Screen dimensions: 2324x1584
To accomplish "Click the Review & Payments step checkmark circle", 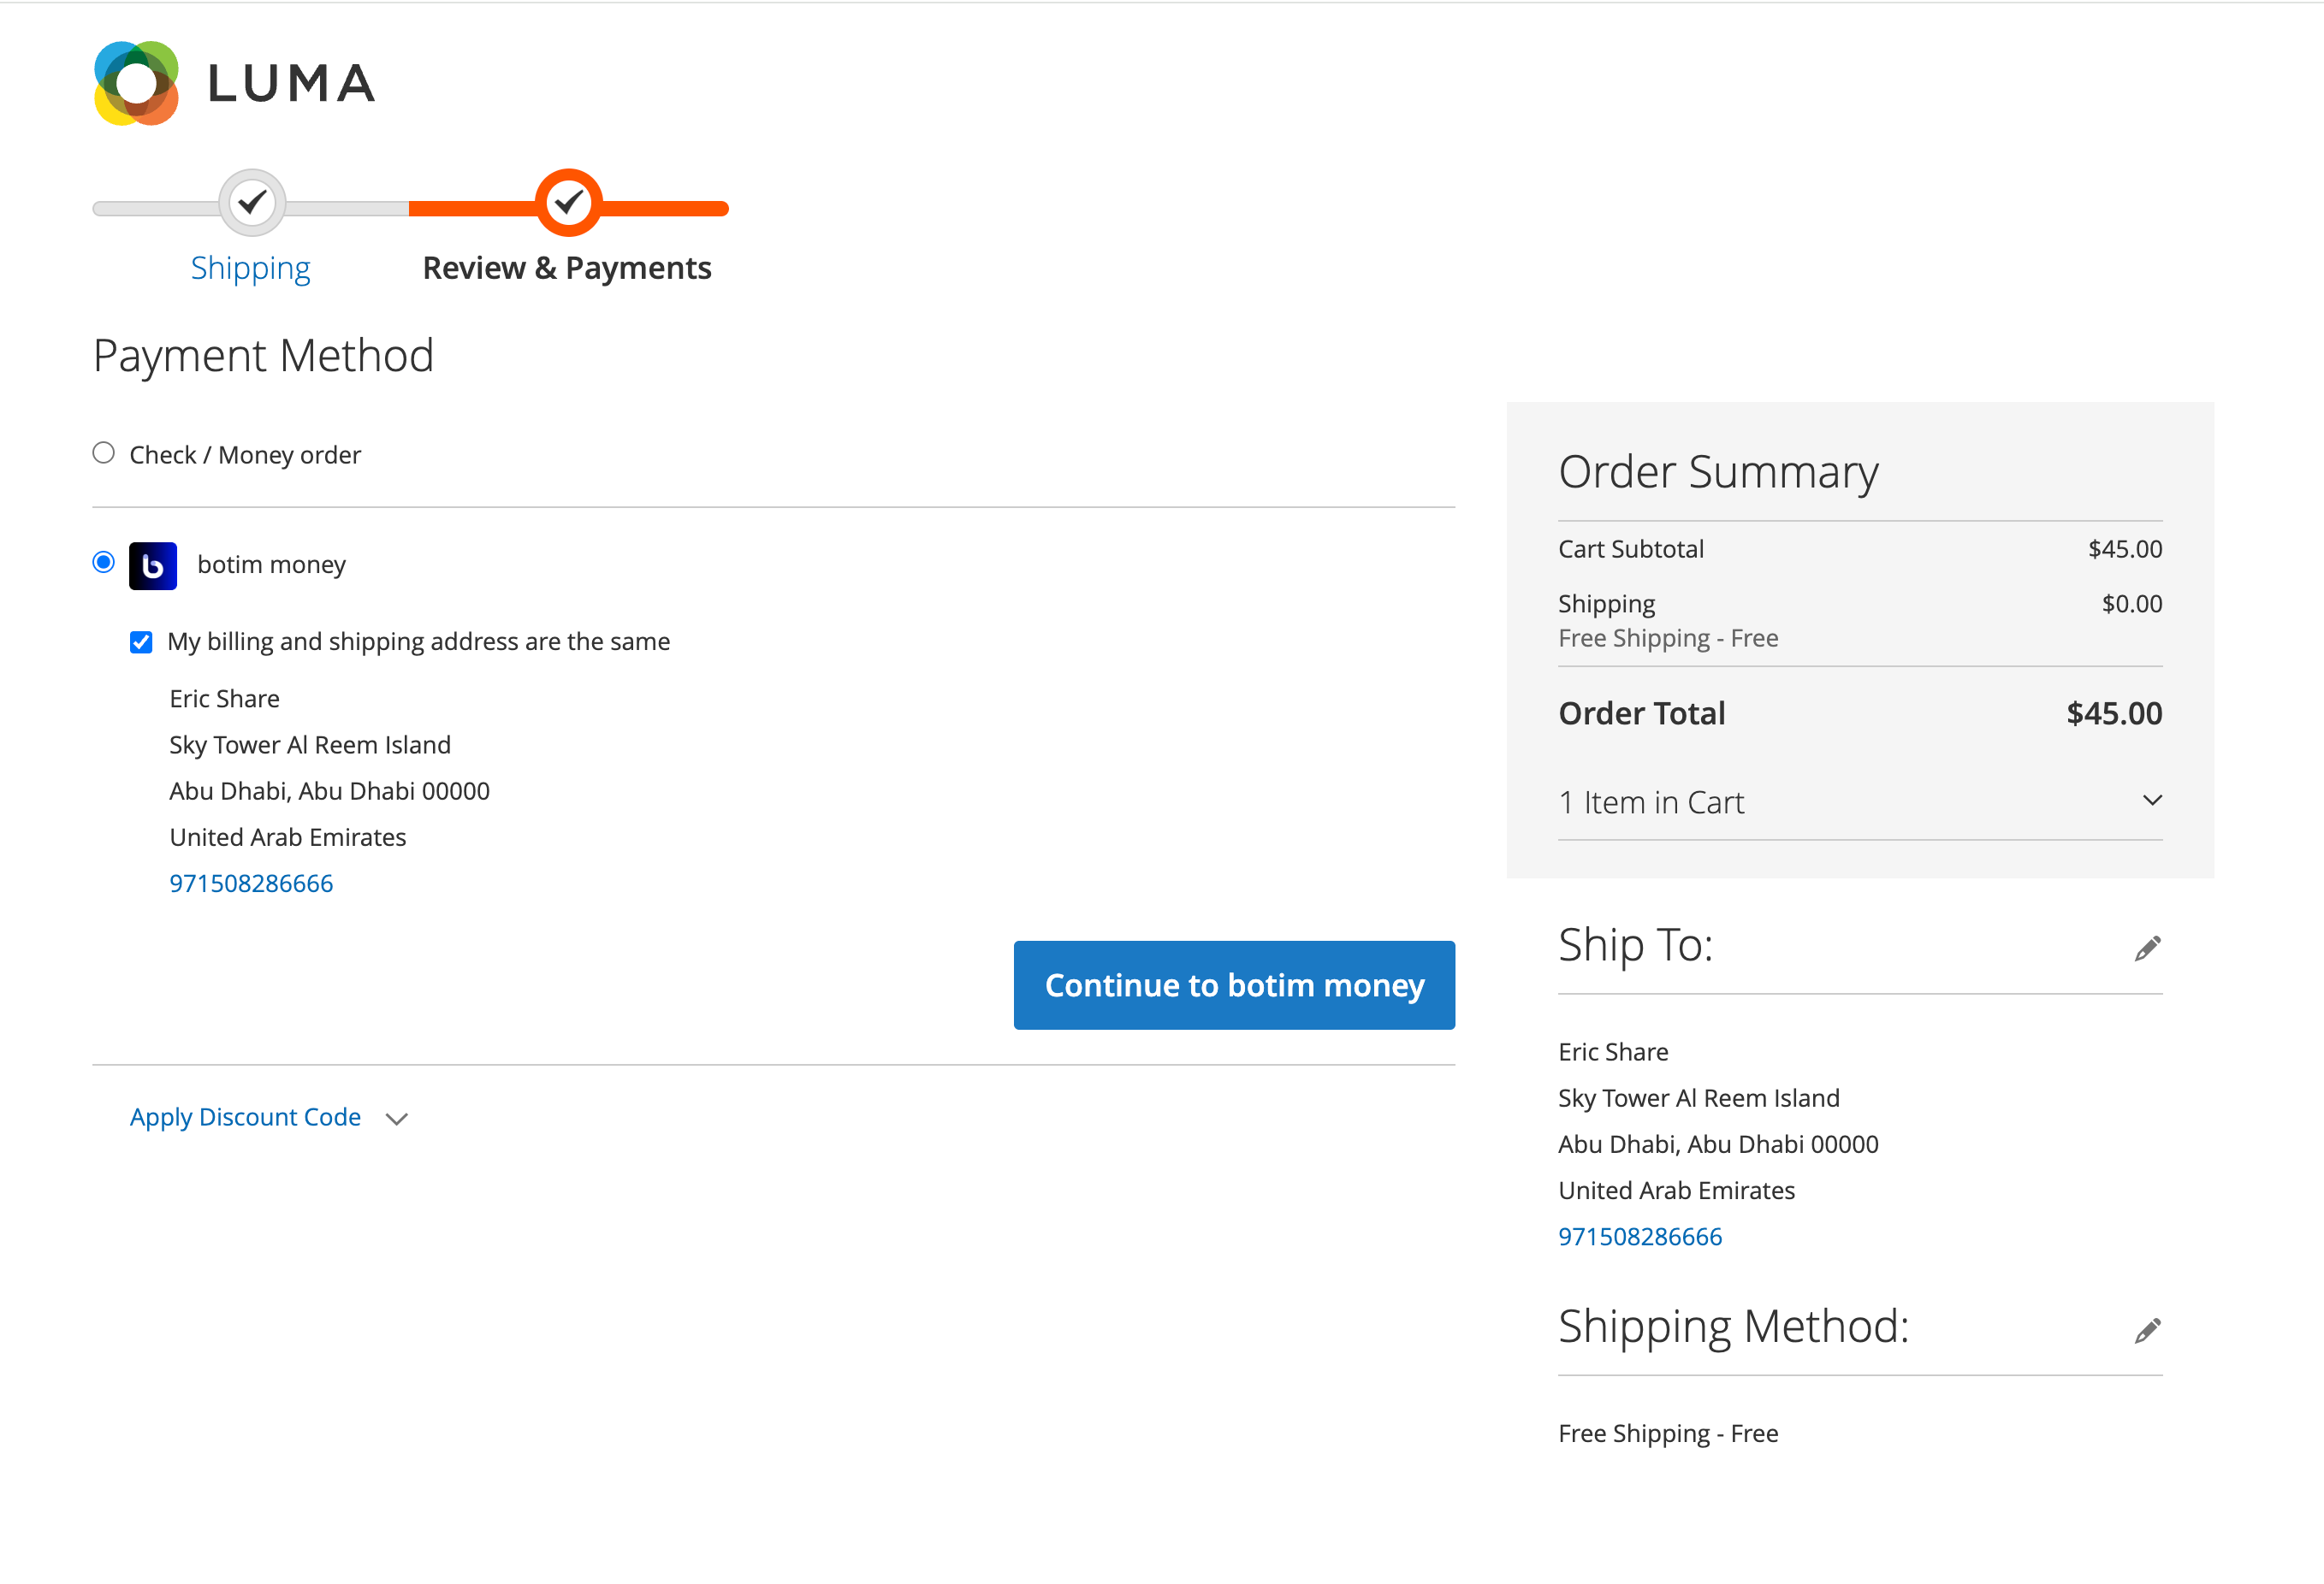I will 568,203.
